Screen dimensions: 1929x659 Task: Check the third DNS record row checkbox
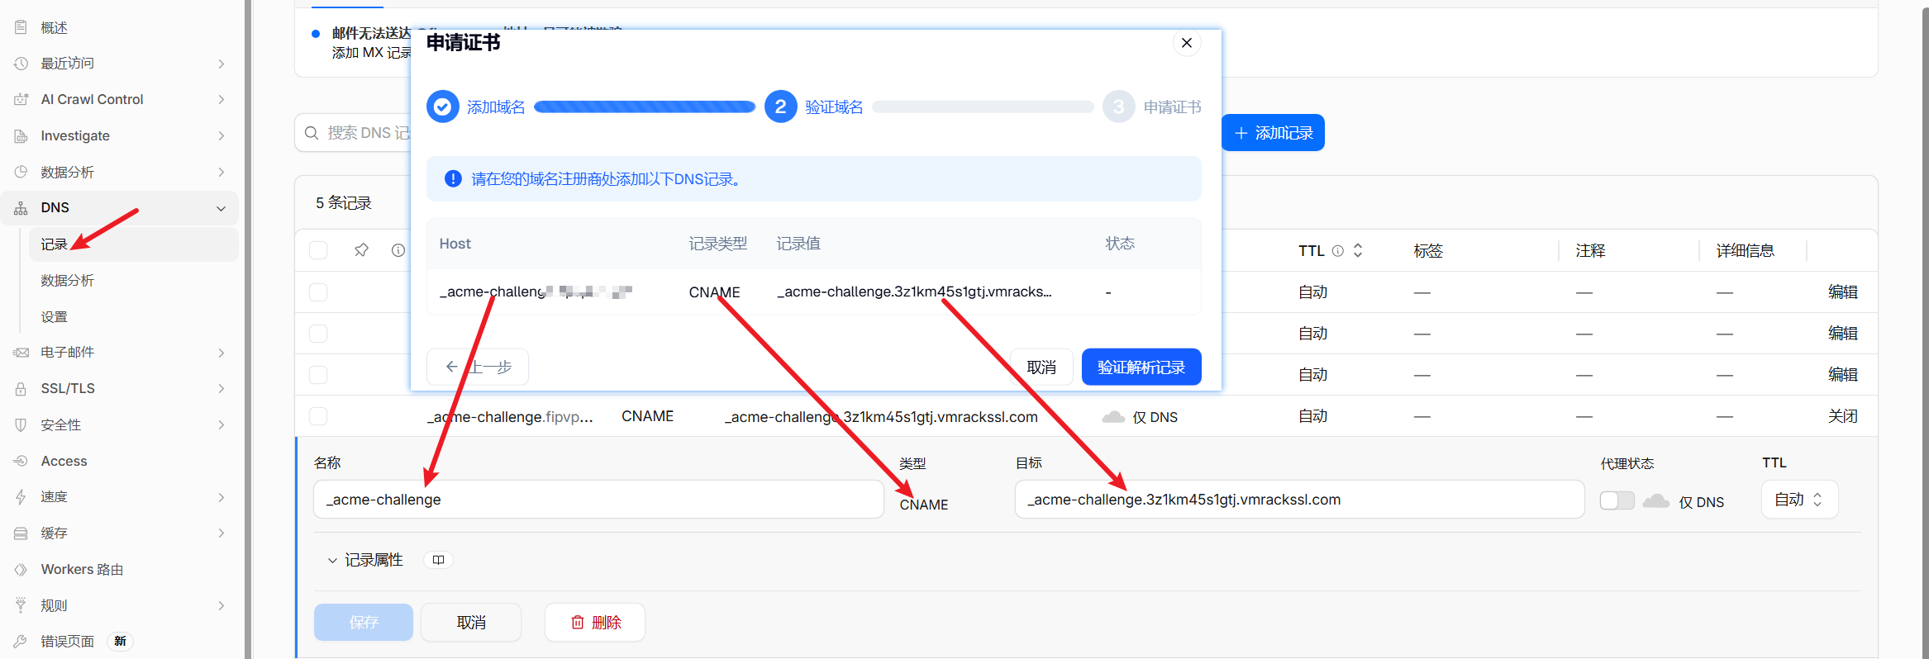pyautogui.click(x=318, y=375)
